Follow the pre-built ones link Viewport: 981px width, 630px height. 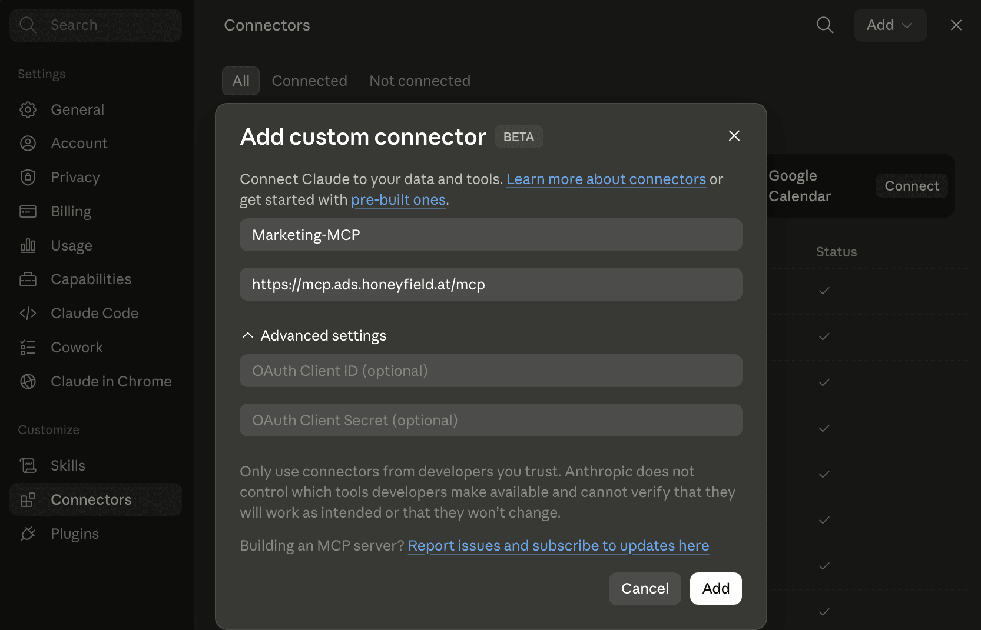[398, 200]
